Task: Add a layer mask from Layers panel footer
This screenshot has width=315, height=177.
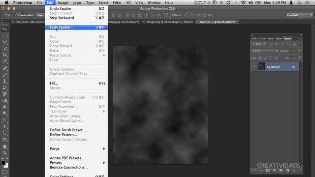Action: click(x=268, y=171)
